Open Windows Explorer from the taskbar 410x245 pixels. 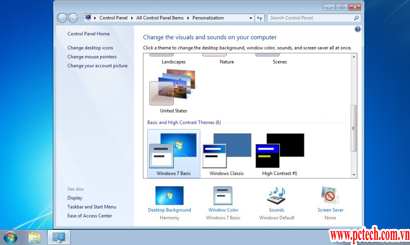35,237
